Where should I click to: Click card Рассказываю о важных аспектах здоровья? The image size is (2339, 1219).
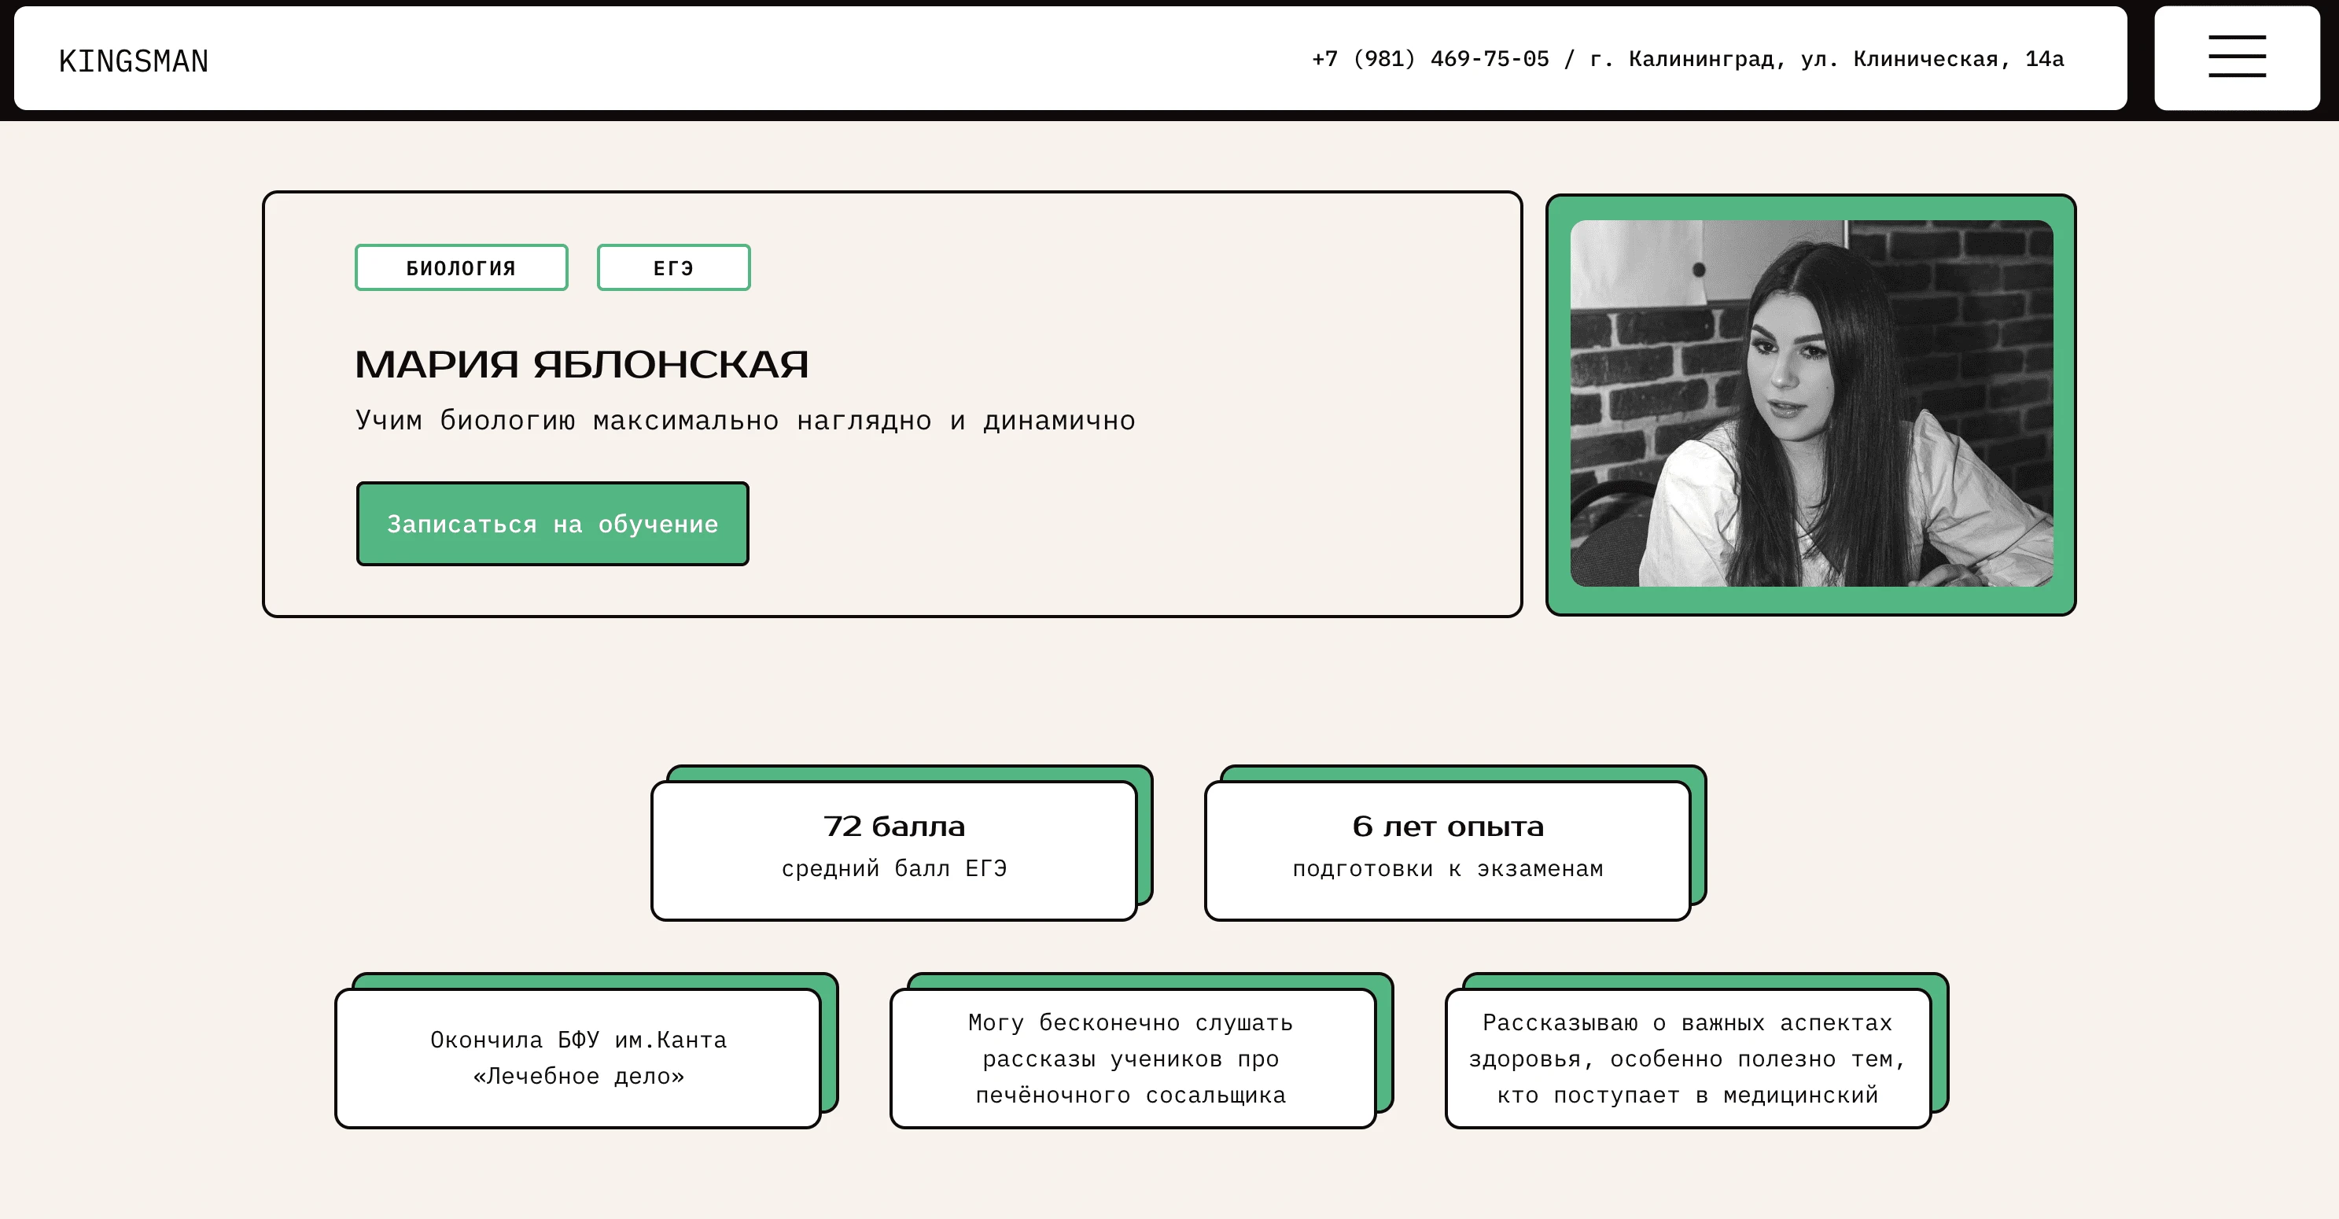pos(1688,1059)
